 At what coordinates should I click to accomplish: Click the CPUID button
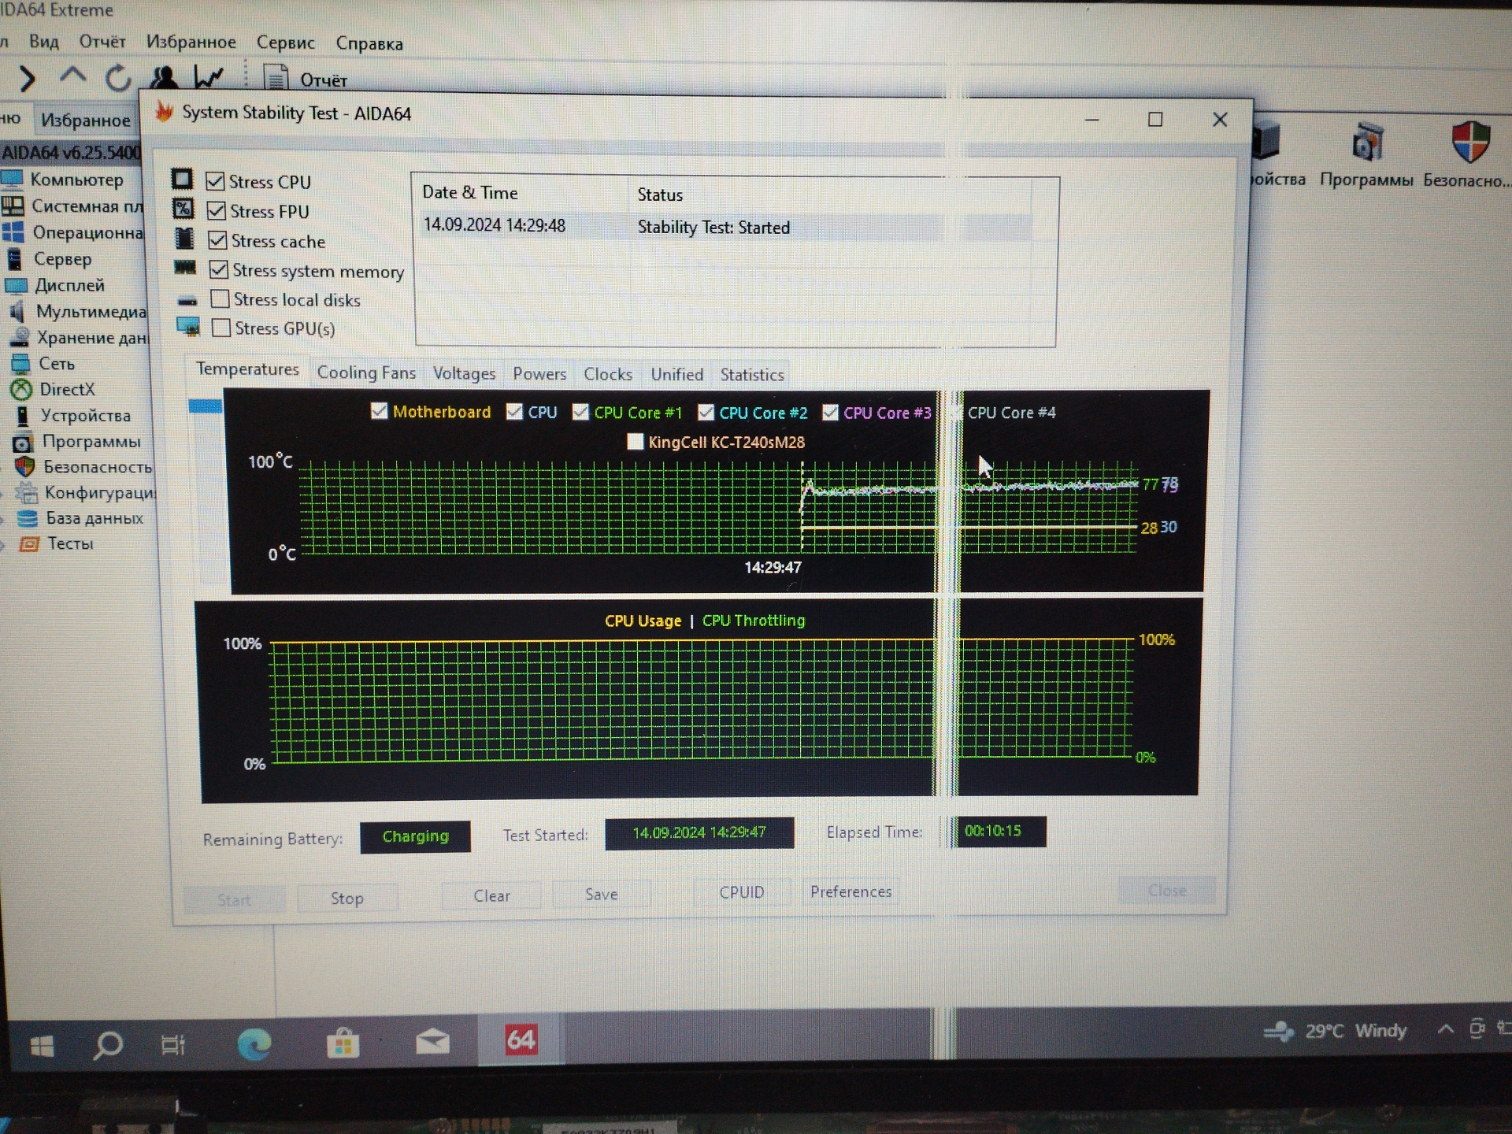tap(742, 892)
